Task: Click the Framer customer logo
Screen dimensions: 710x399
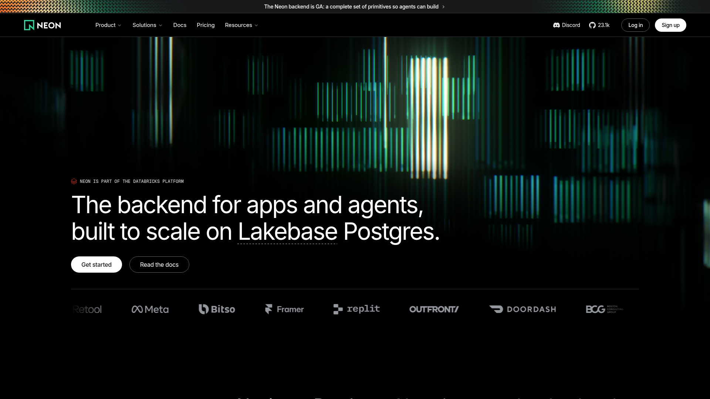Action: 284,309
